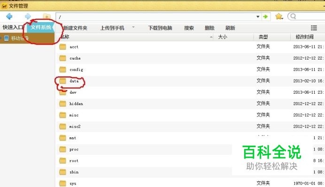Expand the 移动设备 tree node arrow
Viewport: 325px width, 187px height.
pos(1,38)
